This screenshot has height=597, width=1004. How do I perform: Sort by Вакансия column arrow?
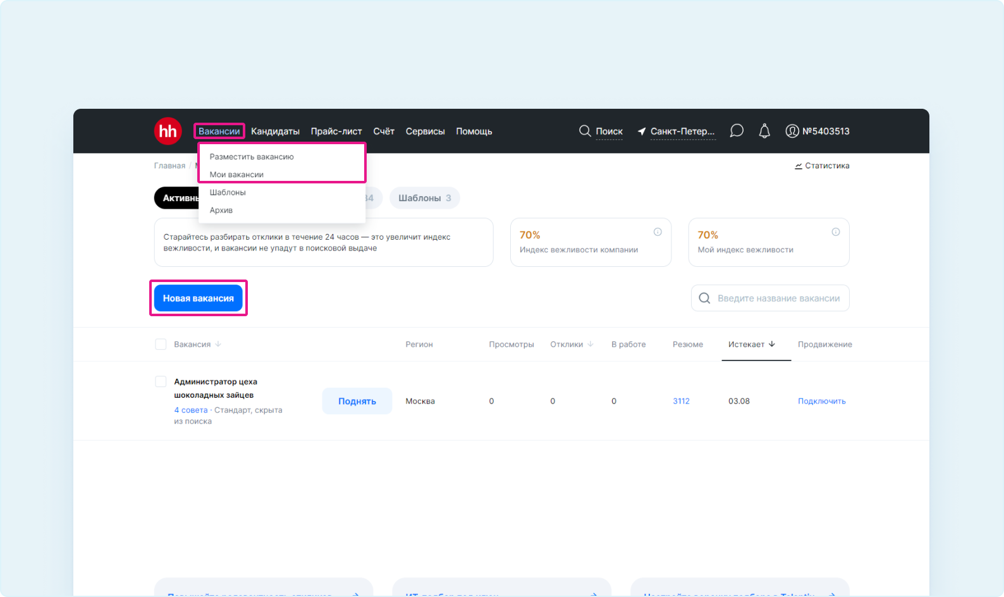(218, 344)
